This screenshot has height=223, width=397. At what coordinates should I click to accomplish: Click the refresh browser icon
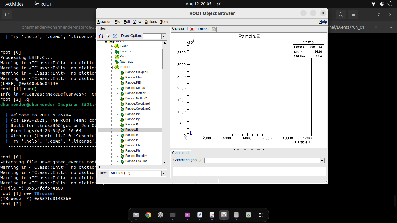coord(115,36)
